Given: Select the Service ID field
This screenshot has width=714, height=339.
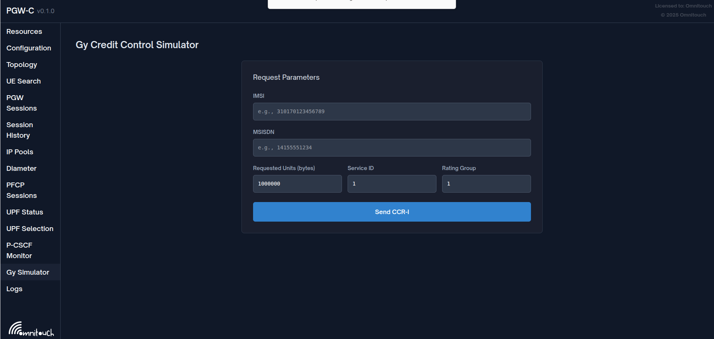Looking at the screenshot, I should [x=392, y=184].
